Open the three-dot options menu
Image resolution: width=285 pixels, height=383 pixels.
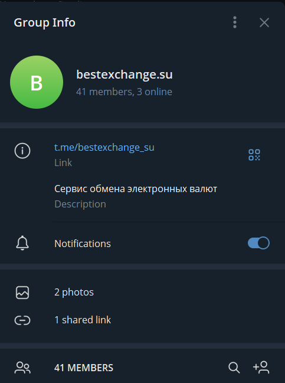click(x=234, y=22)
